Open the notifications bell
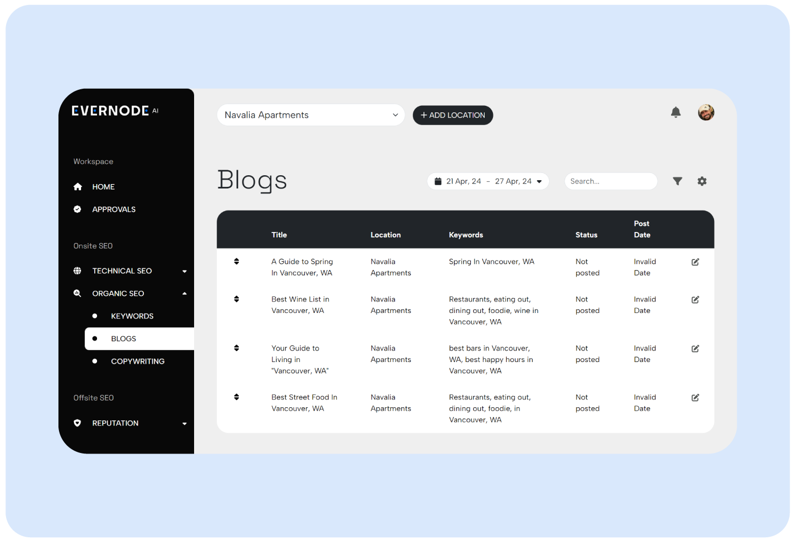The height and width of the screenshot is (545, 794). coord(675,112)
